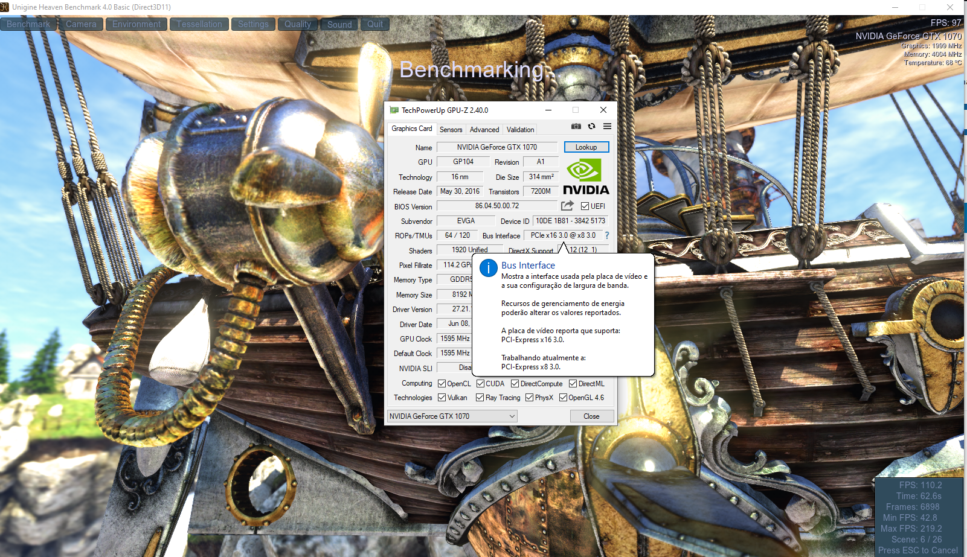Open the Settings menu in Heaven
The image size is (967, 557).
(253, 24)
